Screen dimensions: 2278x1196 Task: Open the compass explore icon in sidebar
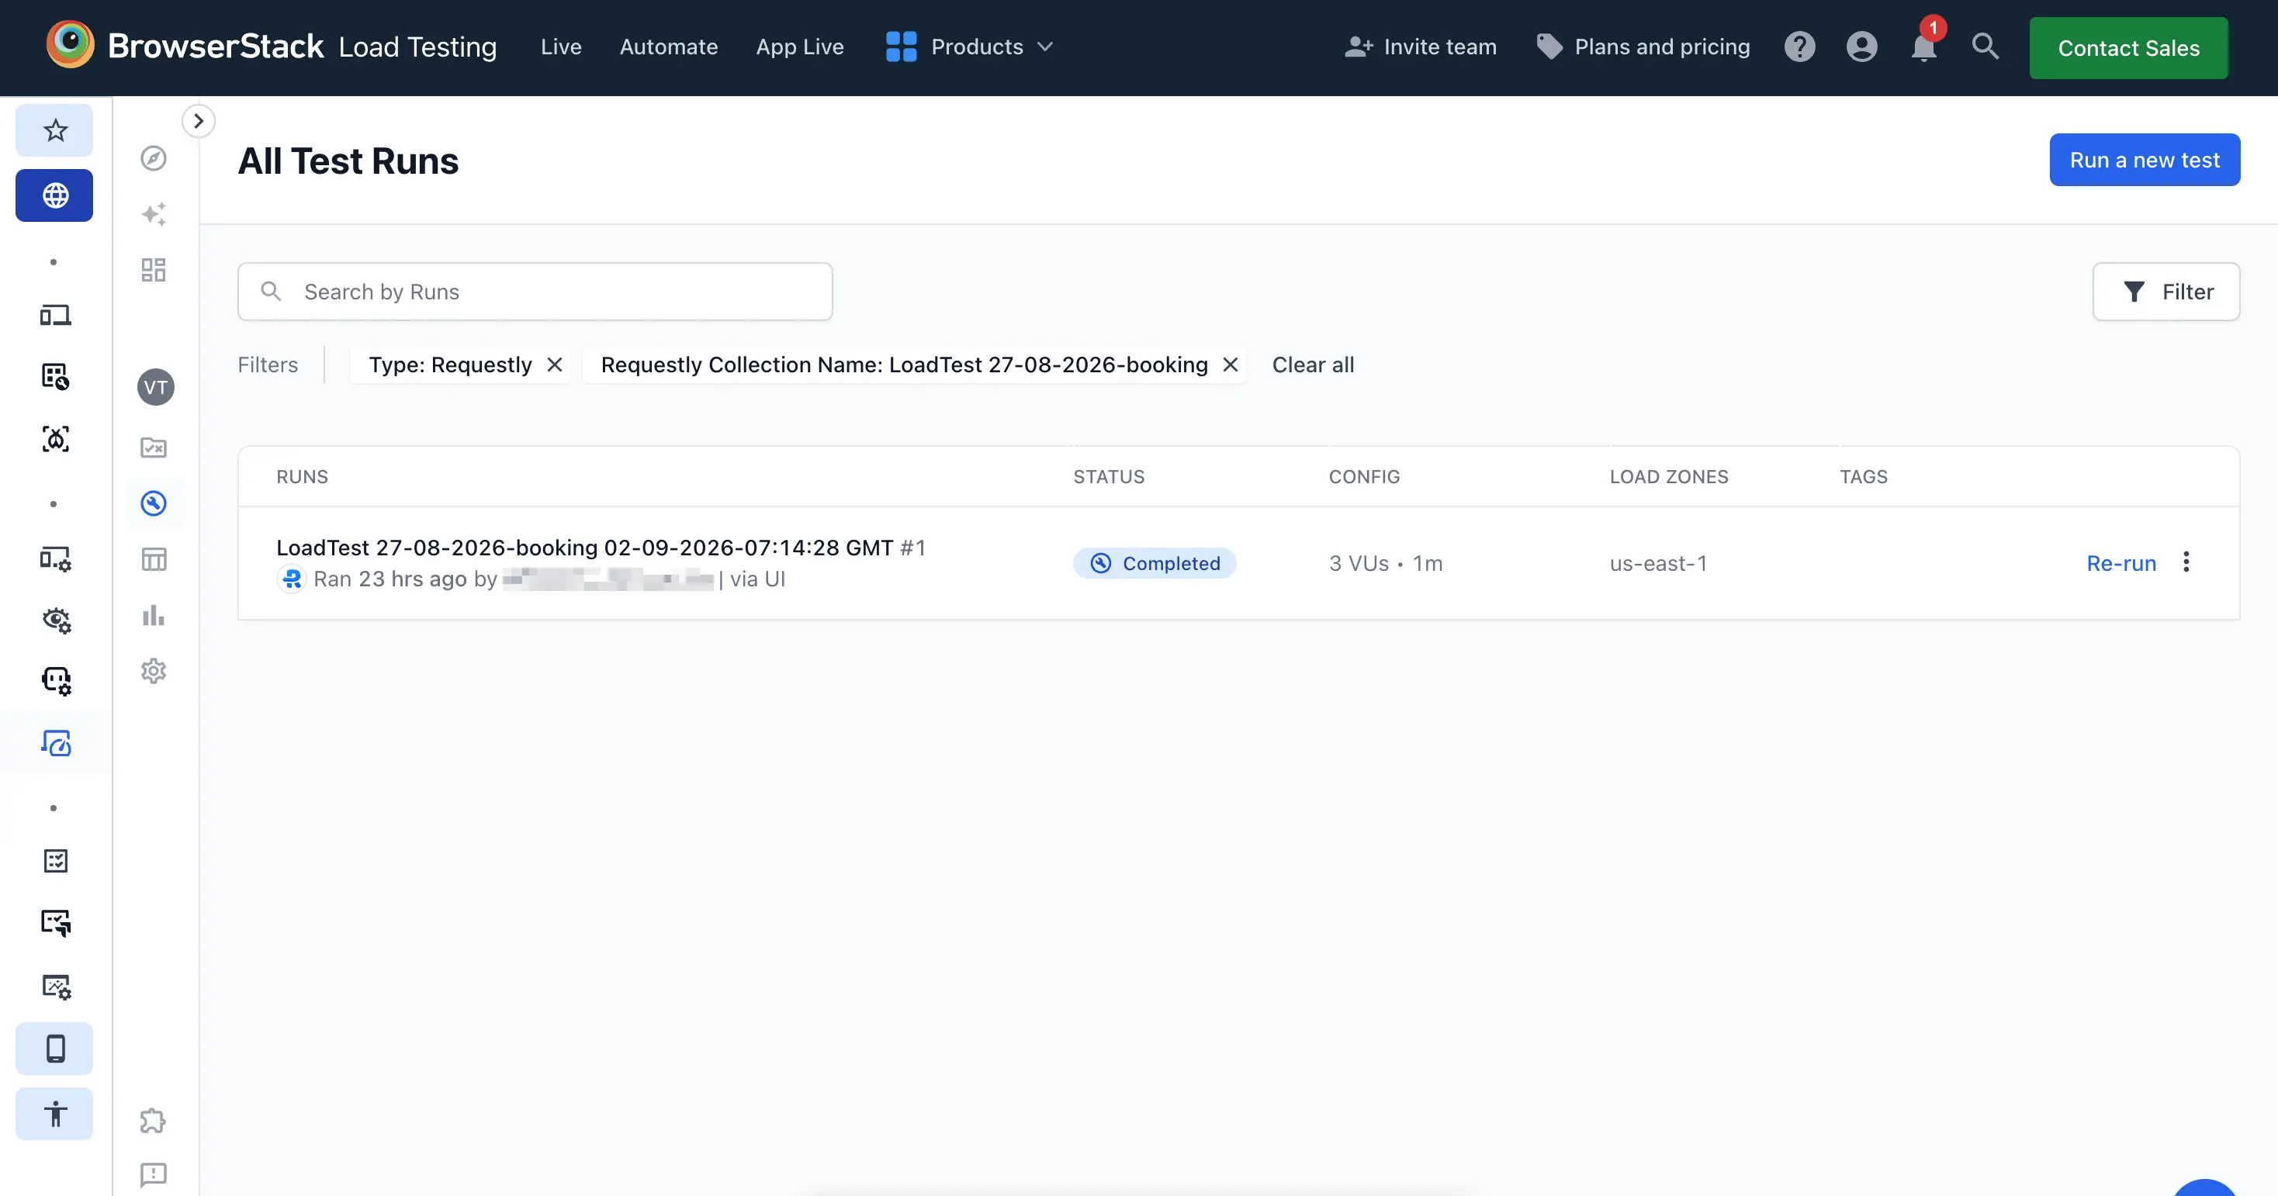pos(154,158)
